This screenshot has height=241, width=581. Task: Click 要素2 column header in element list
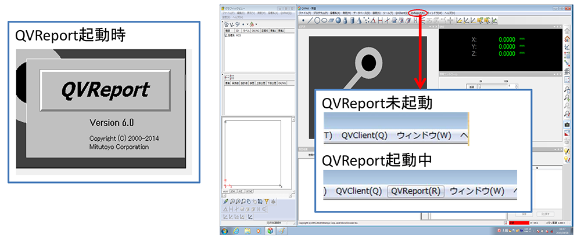[281, 31]
